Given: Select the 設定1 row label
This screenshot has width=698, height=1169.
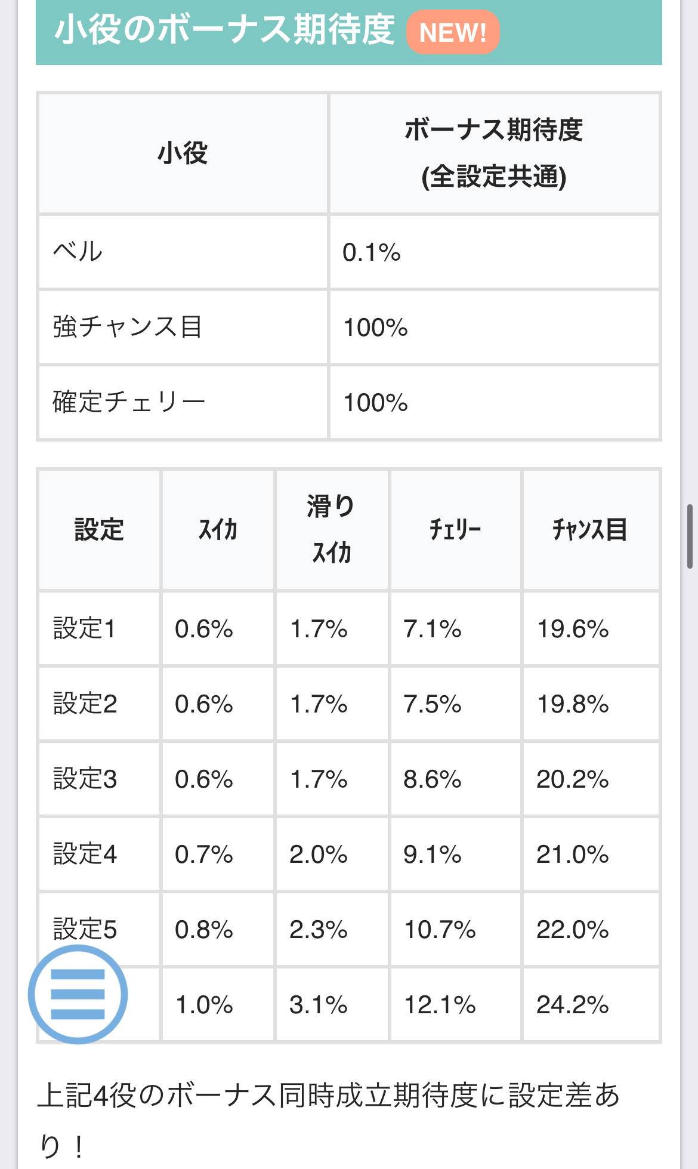Looking at the screenshot, I should point(85,629).
